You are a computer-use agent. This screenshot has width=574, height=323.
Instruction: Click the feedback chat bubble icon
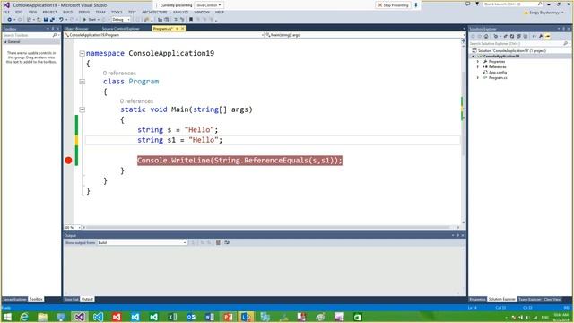pyautogui.click(x=467, y=4)
